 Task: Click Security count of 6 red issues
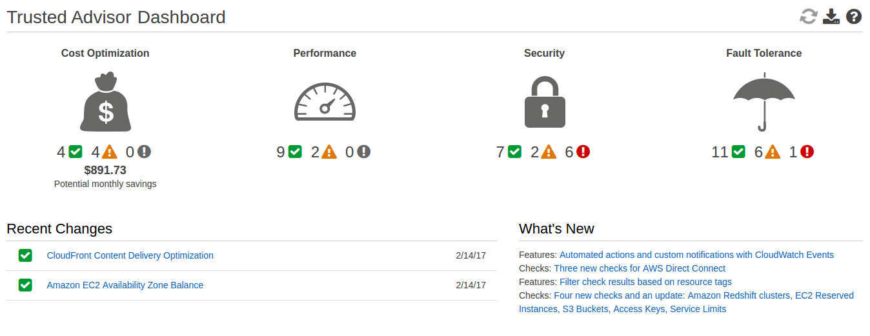click(x=569, y=152)
